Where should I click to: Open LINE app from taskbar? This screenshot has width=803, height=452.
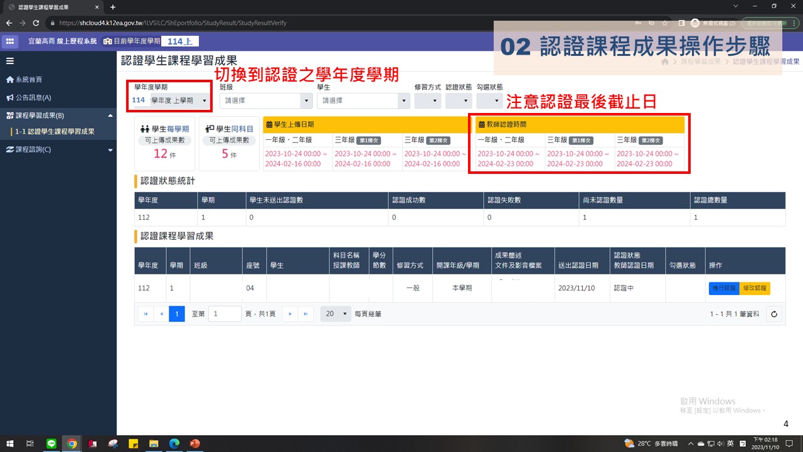coord(51,443)
